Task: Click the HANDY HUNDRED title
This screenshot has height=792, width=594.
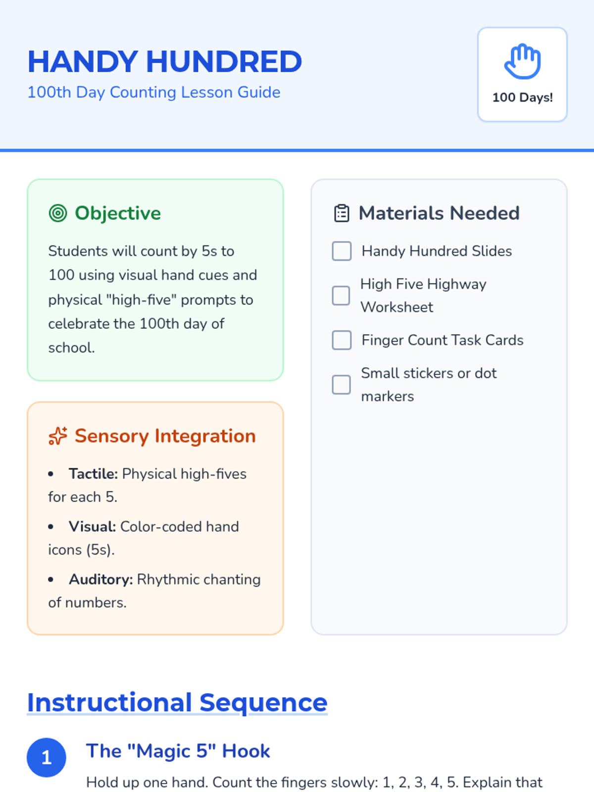Action: pos(164,61)
